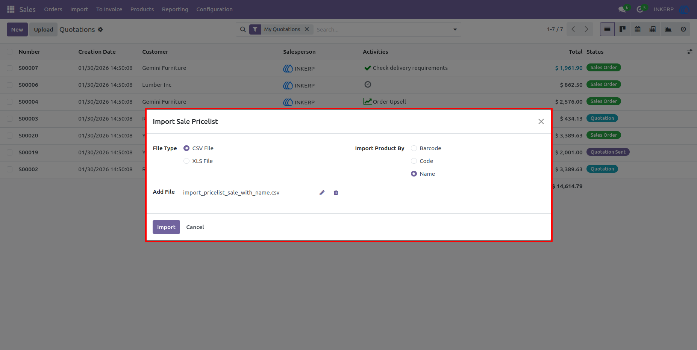Switch to the kanban view
The height and width of the screenshot is (350, 697).
pyautogui.click(x=623, y=29)
